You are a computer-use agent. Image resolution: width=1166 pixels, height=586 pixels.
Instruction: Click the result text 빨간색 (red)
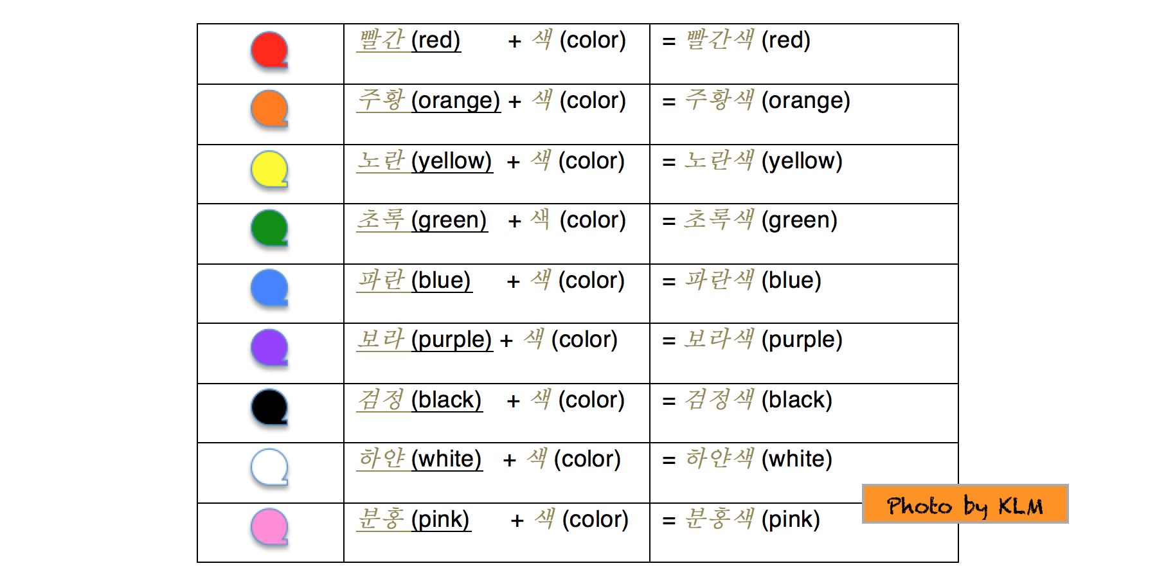point(748,40)
